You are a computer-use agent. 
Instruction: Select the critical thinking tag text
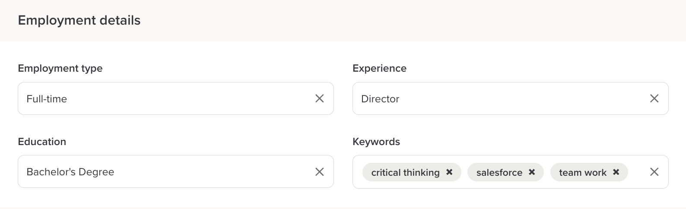pos(405,172)
